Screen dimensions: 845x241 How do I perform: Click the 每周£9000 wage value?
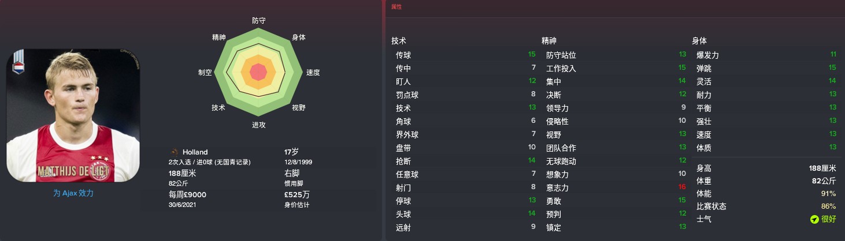(x=187, y=194)
